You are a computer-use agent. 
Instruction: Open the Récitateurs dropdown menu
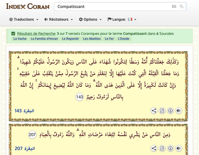tap(59, 19)
